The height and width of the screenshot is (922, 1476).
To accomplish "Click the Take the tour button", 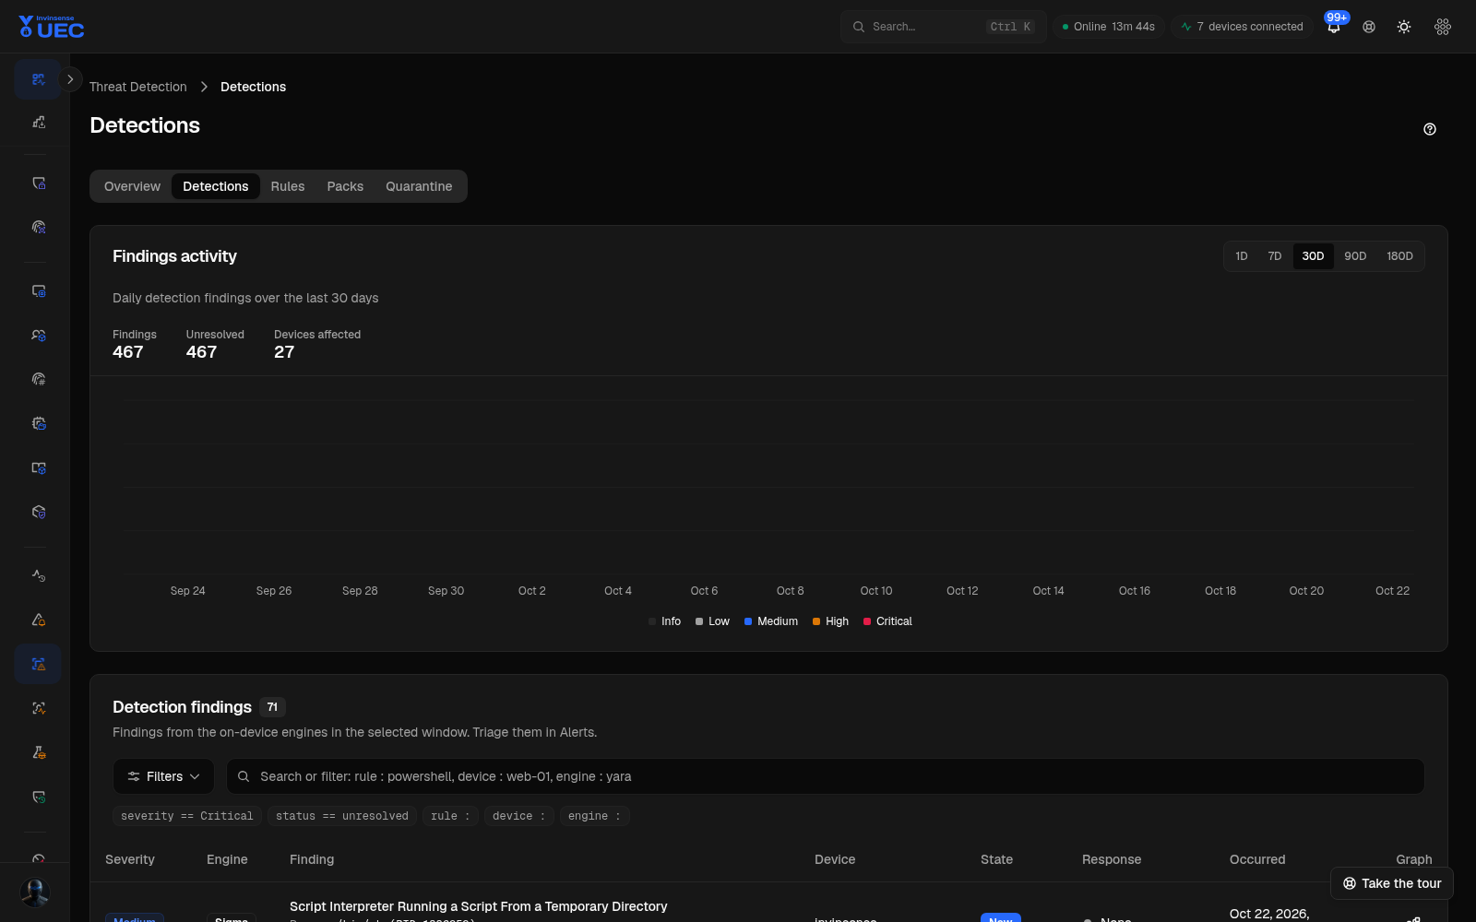I will 1392,883.
